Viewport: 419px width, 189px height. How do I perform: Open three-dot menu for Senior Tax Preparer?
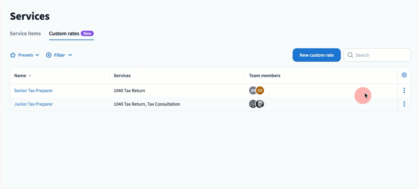click(404, 90)
